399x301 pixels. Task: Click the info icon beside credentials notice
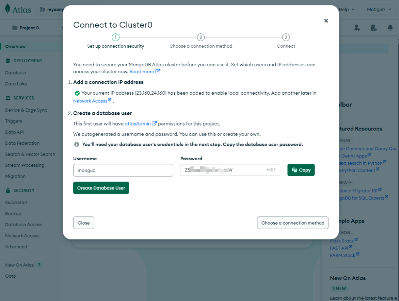coord(76,144)
